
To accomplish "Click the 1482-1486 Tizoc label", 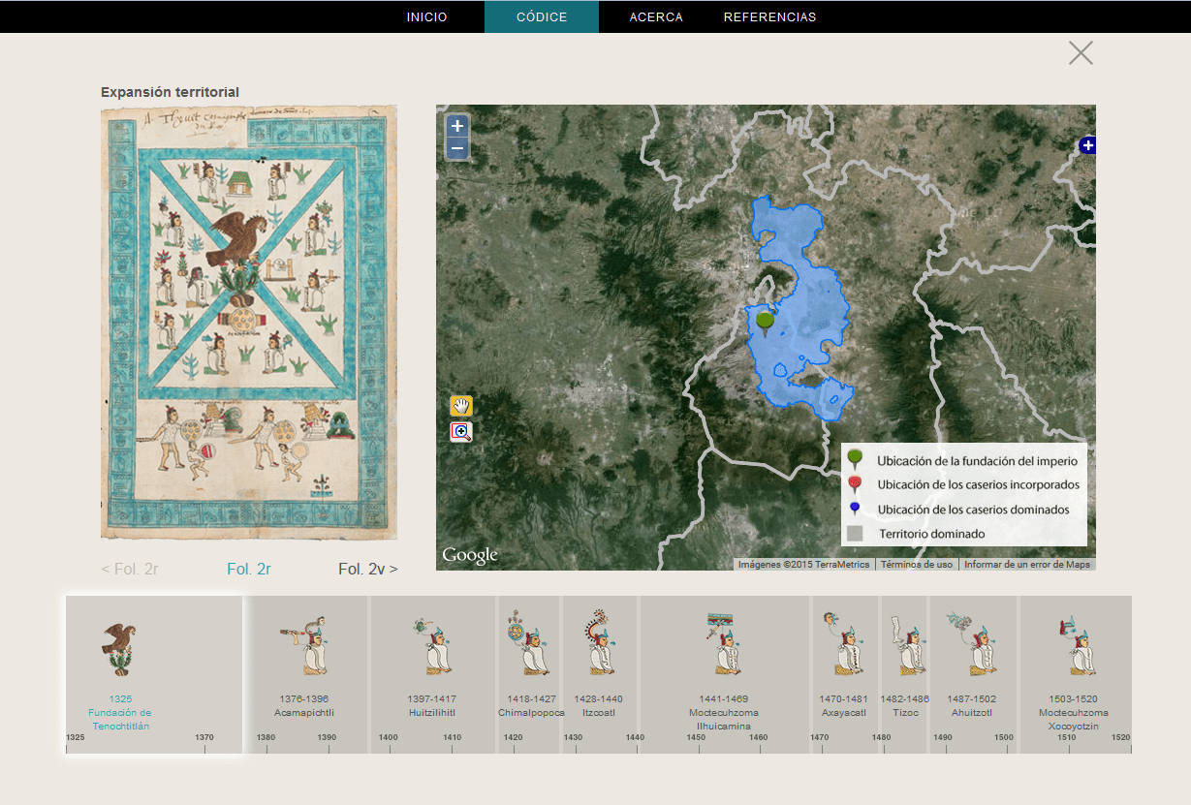I will (x=904, y=705).
